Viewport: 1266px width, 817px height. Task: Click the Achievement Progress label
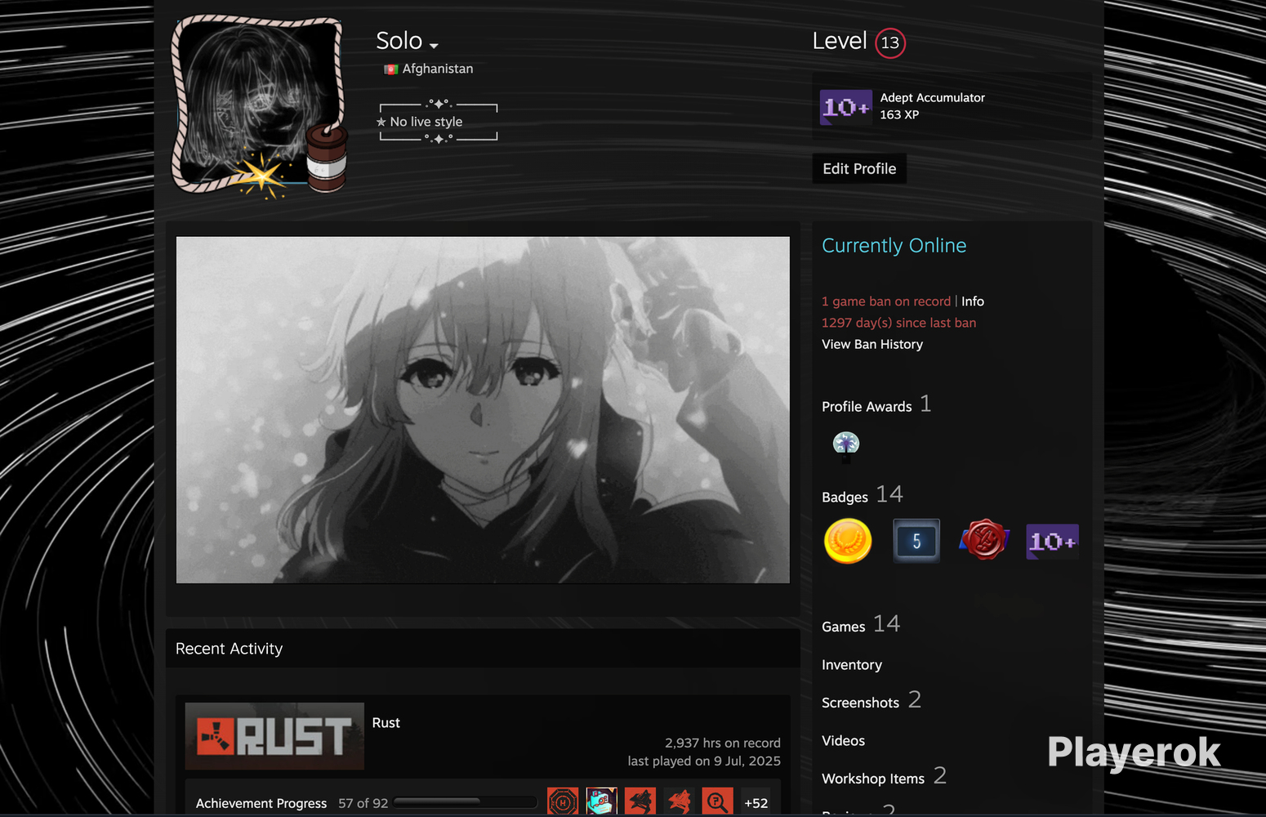(261, 804)
